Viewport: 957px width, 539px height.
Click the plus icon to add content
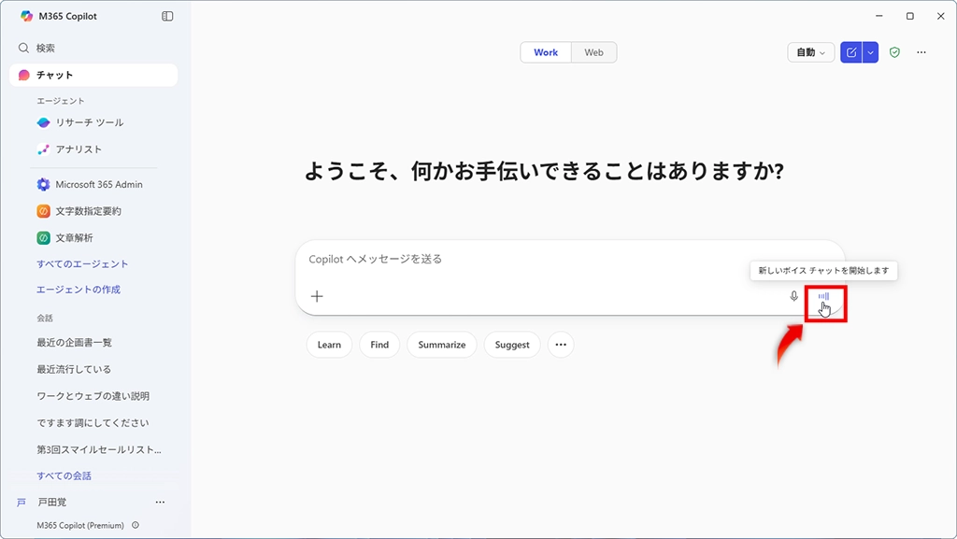click(317, 296)
